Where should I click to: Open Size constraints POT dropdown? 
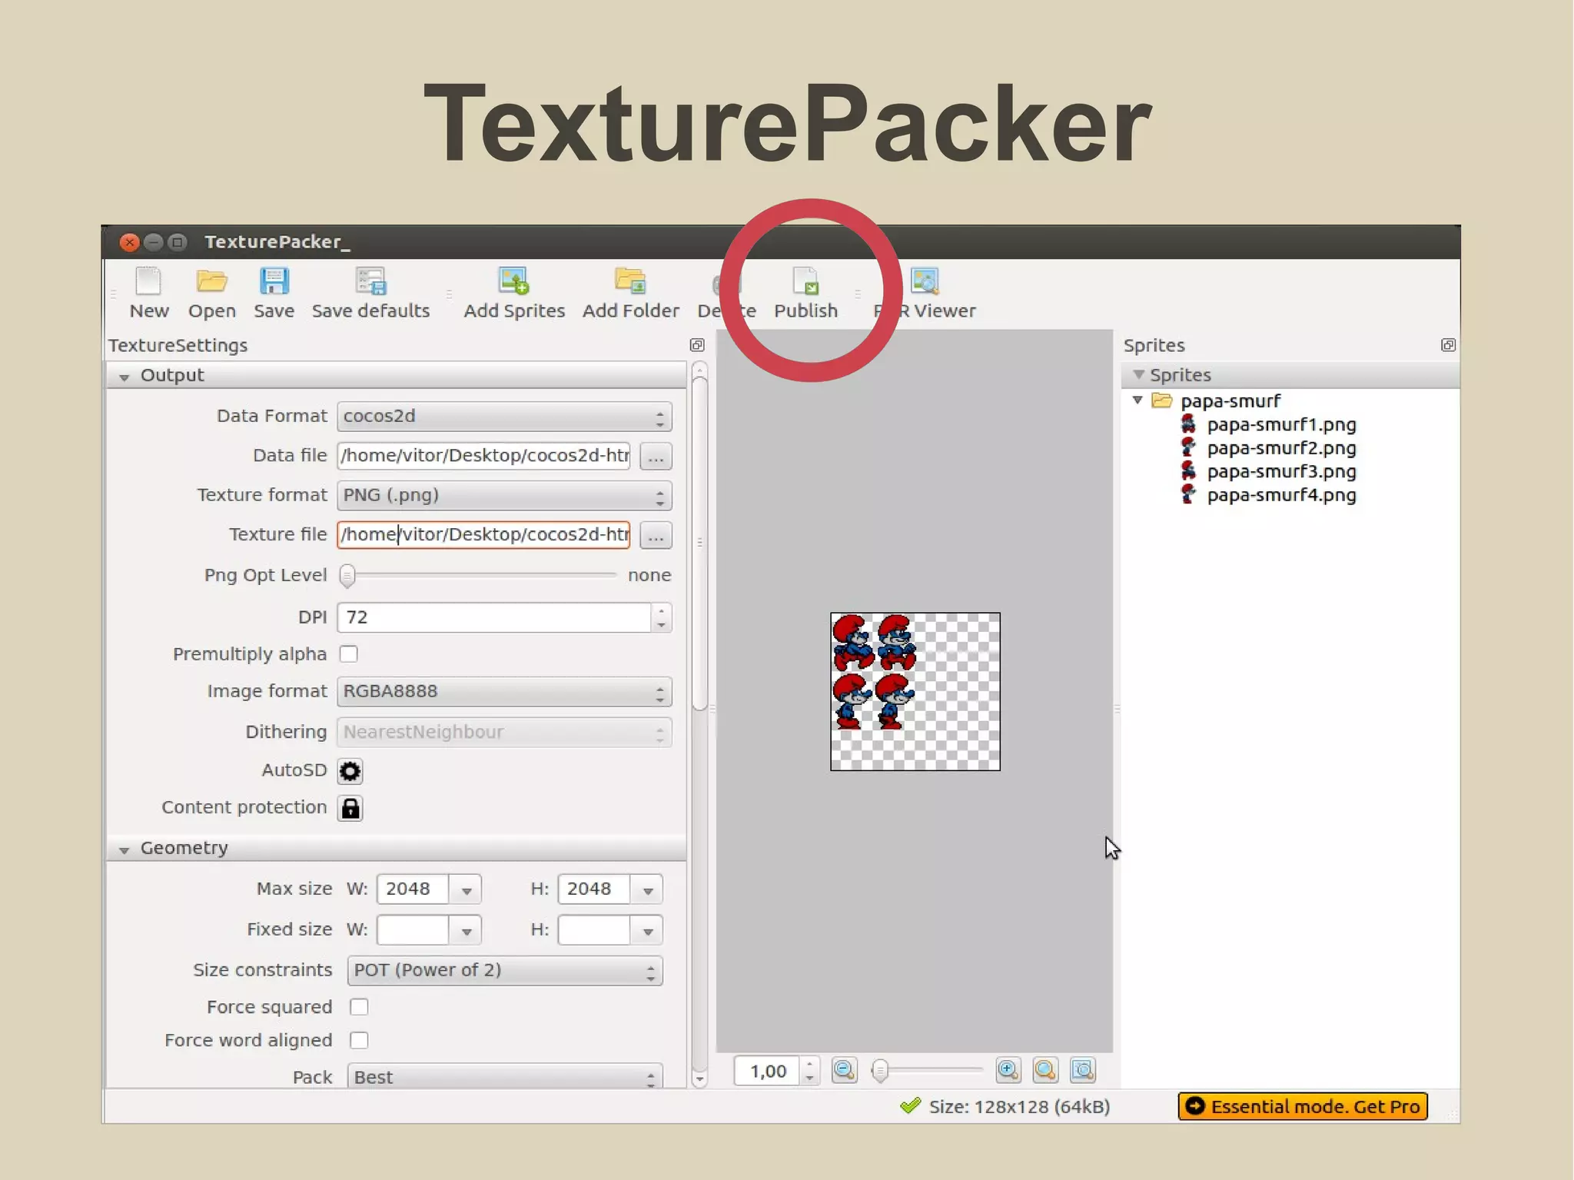tap(504, 971)
